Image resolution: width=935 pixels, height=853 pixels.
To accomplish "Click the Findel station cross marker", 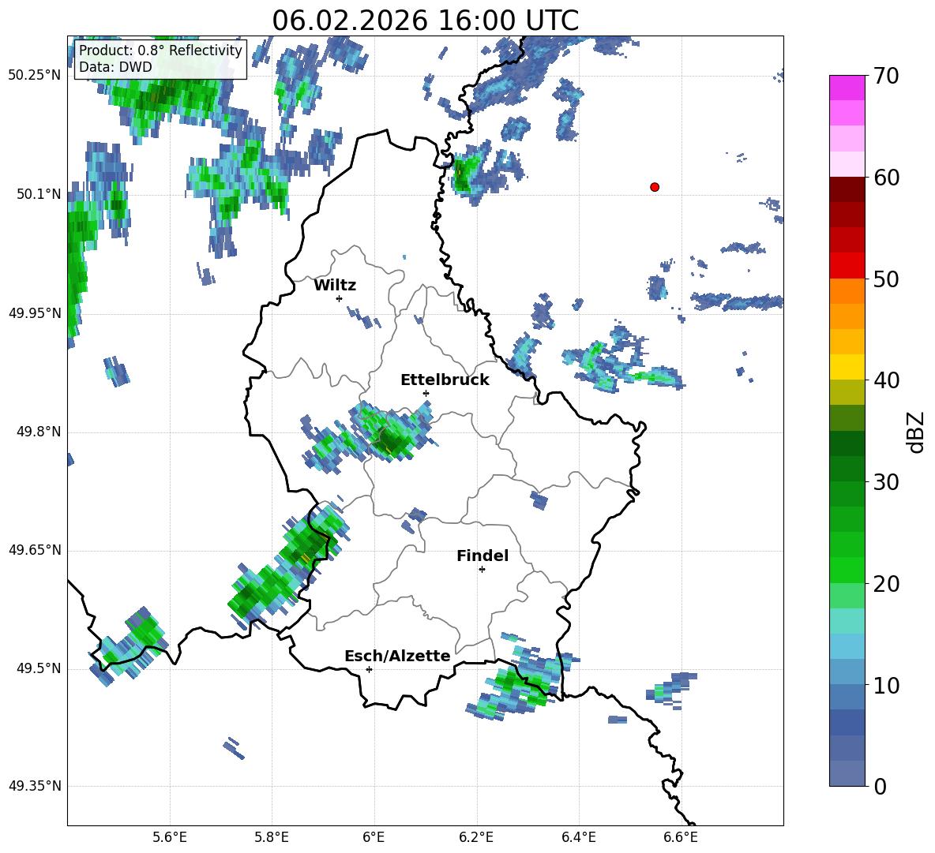I will pos(482,570).
